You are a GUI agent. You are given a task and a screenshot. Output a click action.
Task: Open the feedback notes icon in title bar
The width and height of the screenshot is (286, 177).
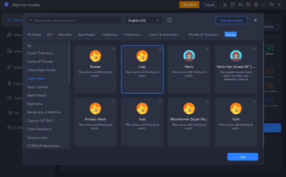[x=233, y=5]
